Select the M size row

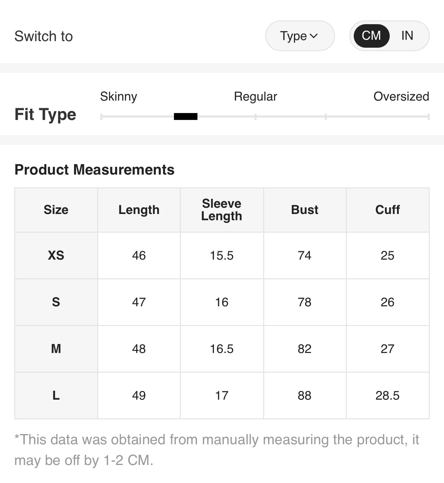tap(56, 349)
